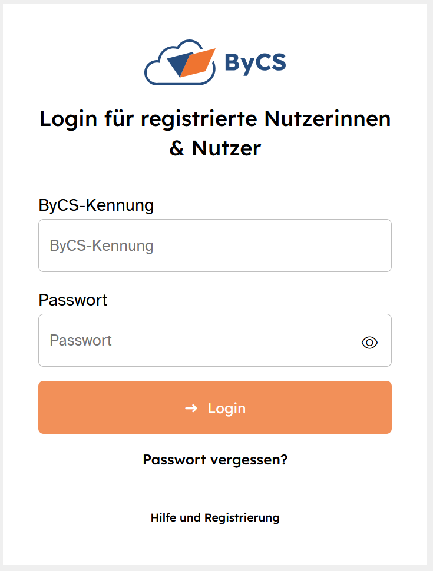The height and width of the screenshot is (571, 433).
Task: Click the "& Nutzer" heading line
Action: coord(215,148)
